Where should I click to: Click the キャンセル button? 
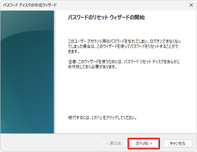point(178,143)
